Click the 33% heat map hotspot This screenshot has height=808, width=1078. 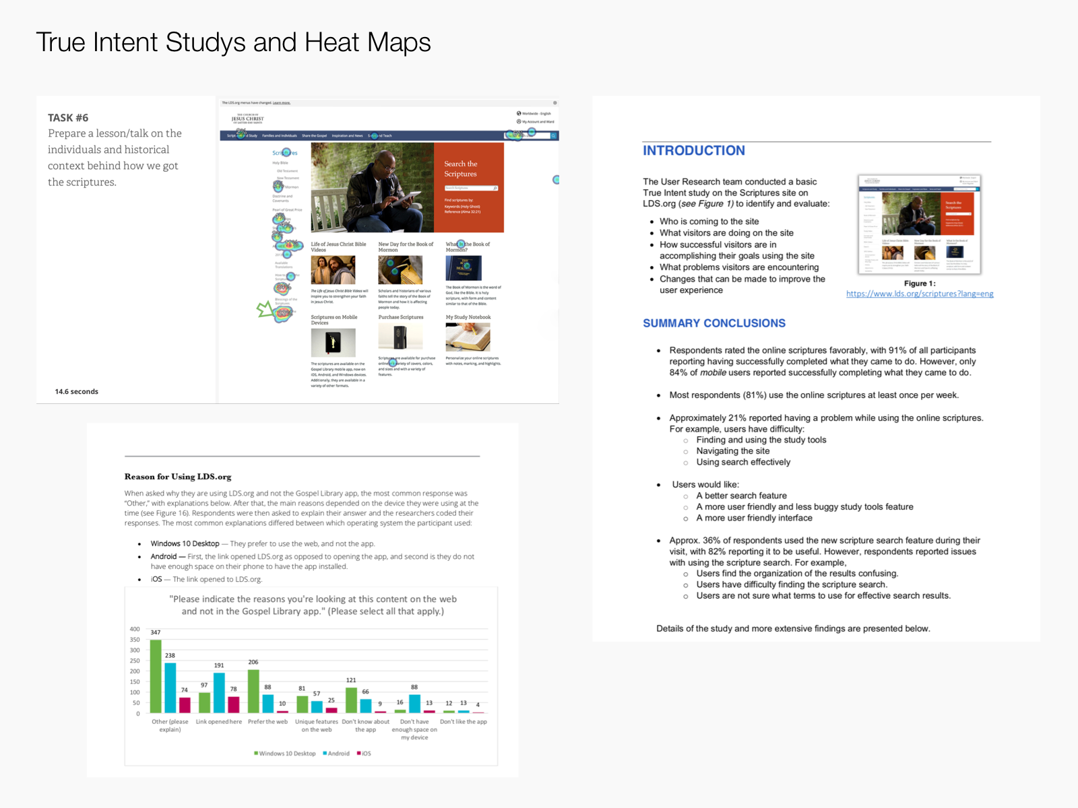[283, 313]
